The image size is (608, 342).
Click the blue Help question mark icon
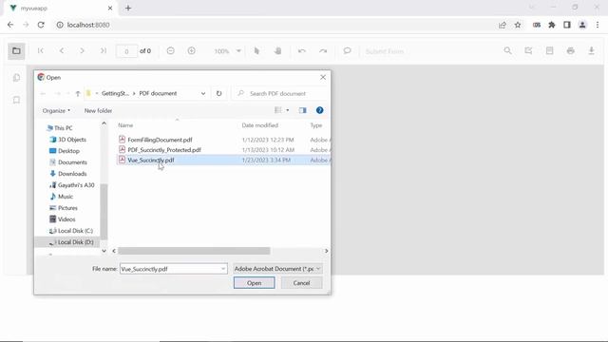[x=319, y=110]
